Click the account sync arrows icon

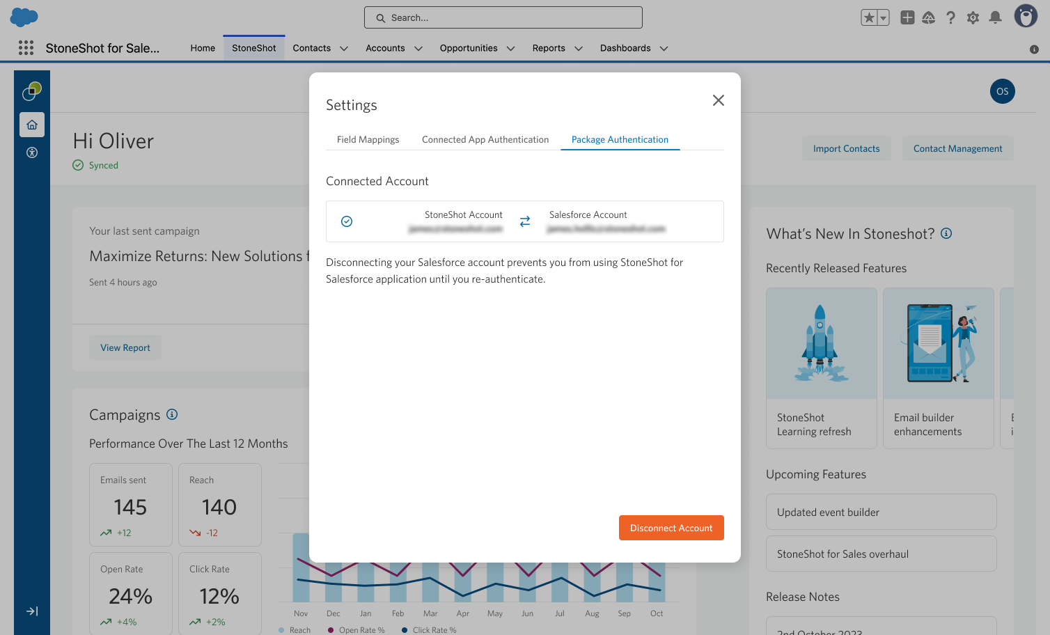(525, 221)
